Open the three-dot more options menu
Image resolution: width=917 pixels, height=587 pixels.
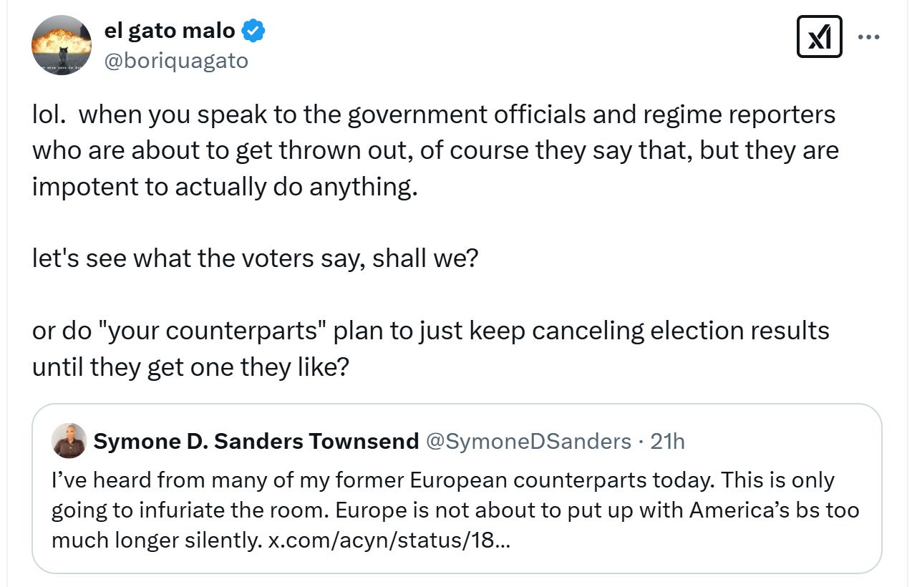(x=868, y=37)
